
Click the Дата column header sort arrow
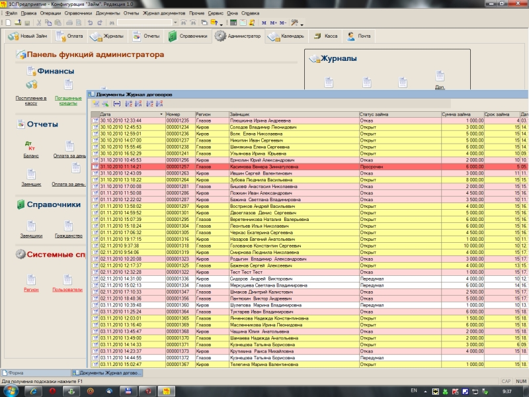click(x=161, y=114)
